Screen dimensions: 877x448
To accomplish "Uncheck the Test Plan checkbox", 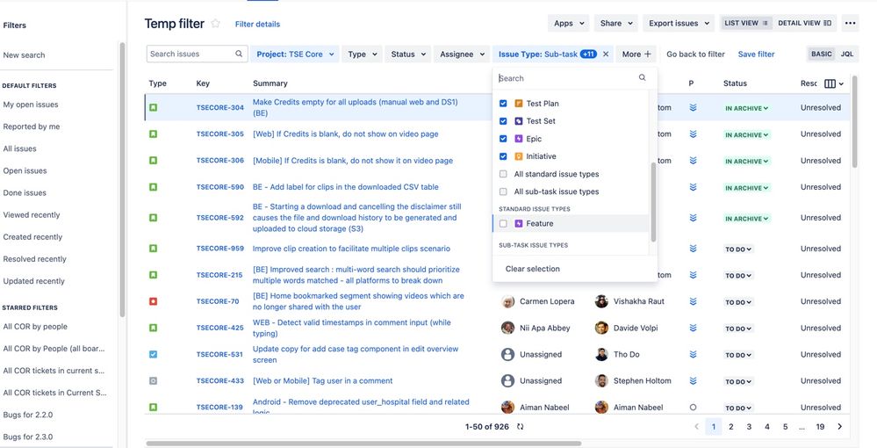I will click(503, 104).
